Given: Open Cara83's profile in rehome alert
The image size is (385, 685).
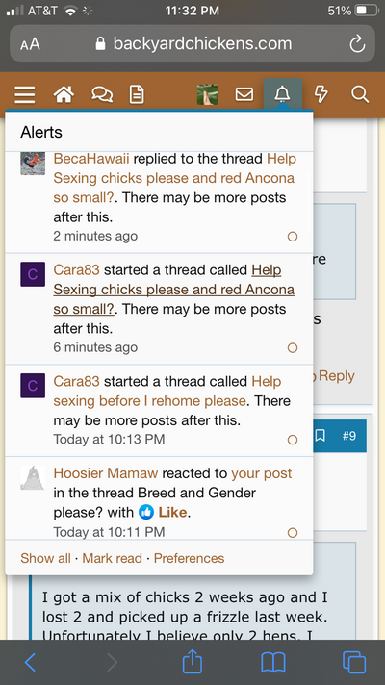Looking at the screenshot, I should (x=76, y=381).
